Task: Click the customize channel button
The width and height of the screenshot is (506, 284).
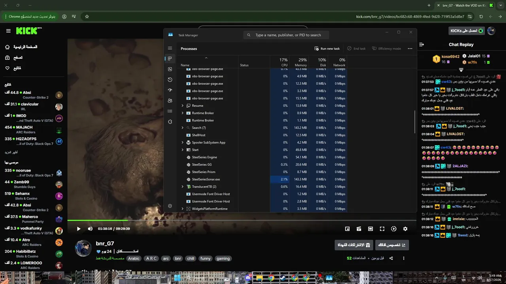Action: tap(392, 245)
